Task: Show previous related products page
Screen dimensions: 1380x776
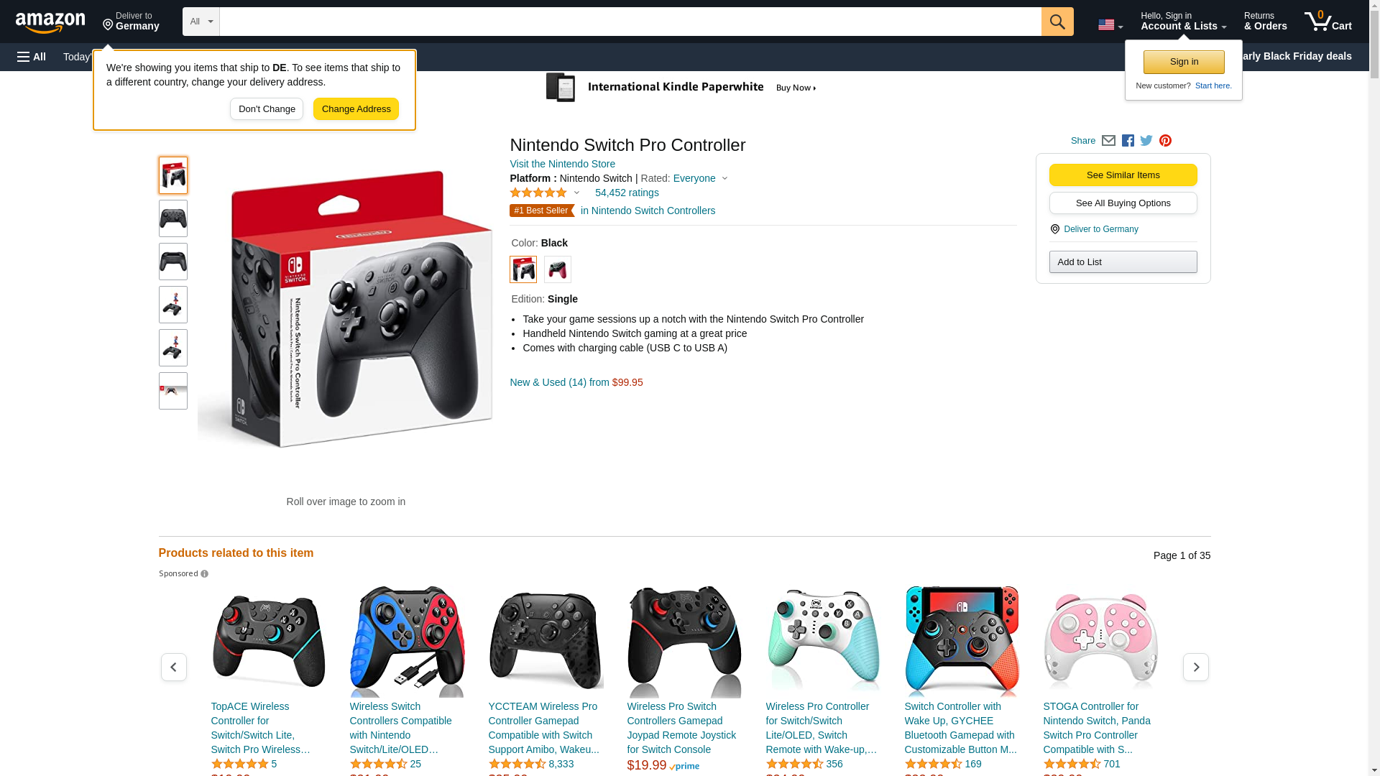Action: point(174,668)
